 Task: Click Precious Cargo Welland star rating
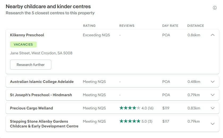coord(130,108)
